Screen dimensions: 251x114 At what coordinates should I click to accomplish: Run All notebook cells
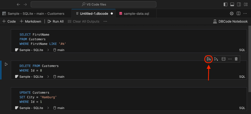(x=55, y=21)
